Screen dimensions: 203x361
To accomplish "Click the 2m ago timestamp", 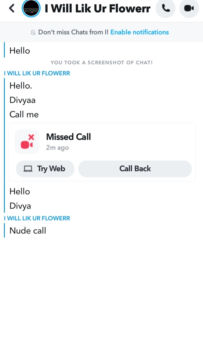I will [x=57, y=147].
